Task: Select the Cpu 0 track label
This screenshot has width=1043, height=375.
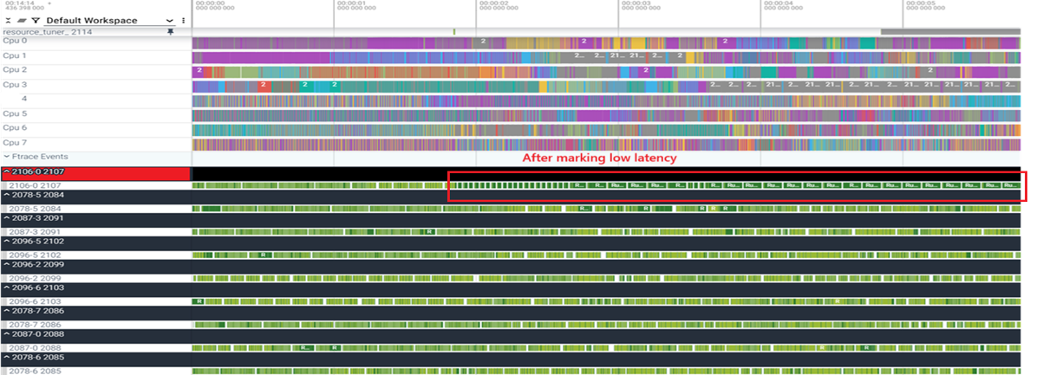Action: pyautogui.click(x=15, y=41)
